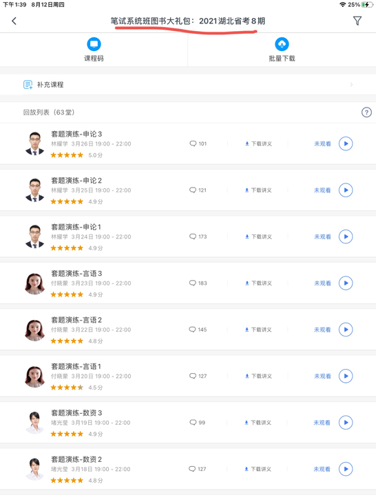Screen dimensions: 376x502
Task: Tap the 批量下载 batch download icon
Action: [x=282, y=44]
